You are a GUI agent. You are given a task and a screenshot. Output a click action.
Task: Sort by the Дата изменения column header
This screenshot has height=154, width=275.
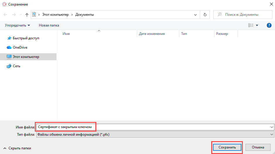coord(152,34)
